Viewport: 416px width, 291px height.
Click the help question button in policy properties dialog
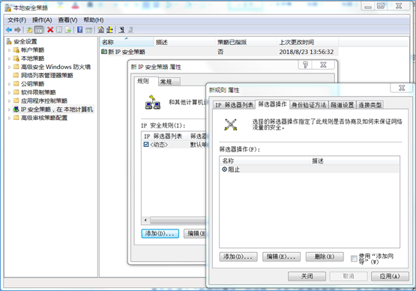(305, 64)
